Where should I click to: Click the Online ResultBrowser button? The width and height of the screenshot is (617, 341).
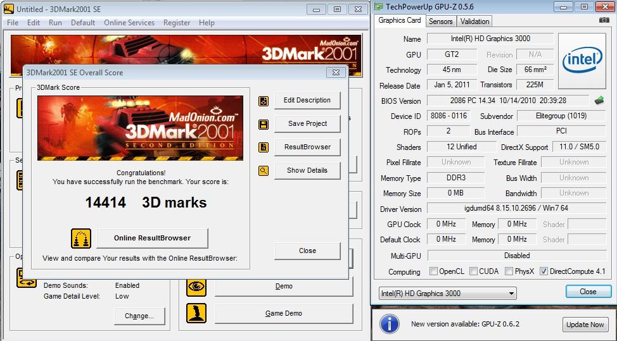tap(152, 238)
